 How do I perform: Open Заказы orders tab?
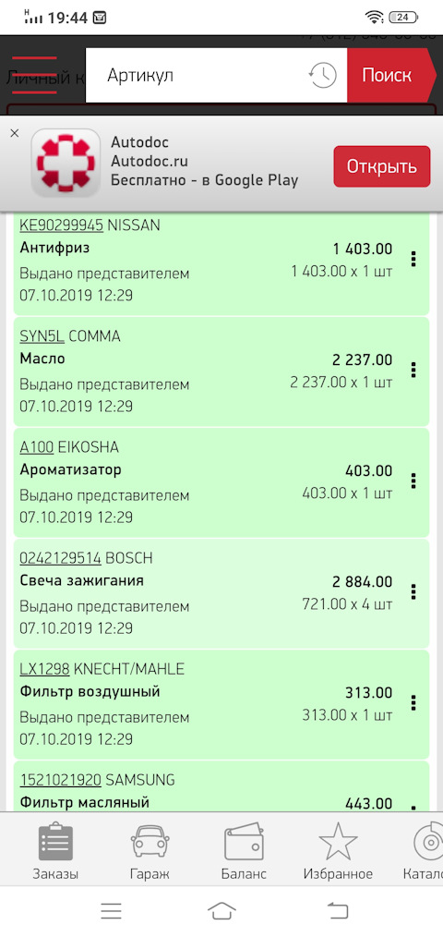(x=55, y=851)
